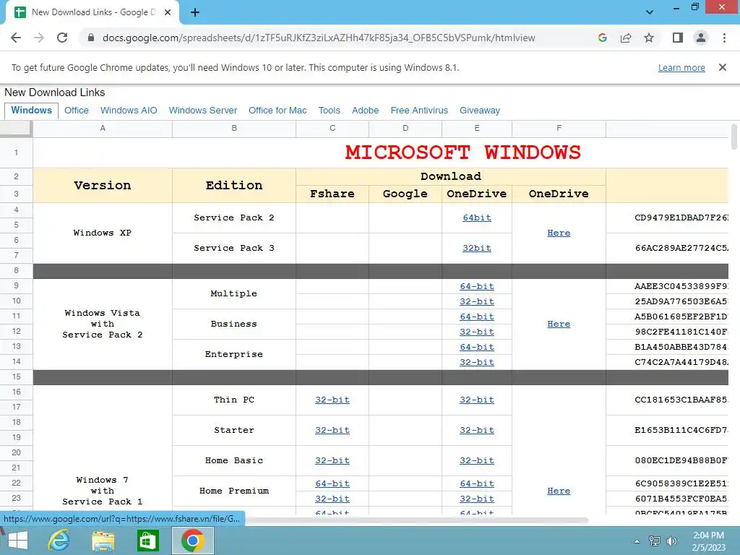The width and height of the screenshot is (740, 555).
Task: Click the share page icon
Action: click(626, 38)
